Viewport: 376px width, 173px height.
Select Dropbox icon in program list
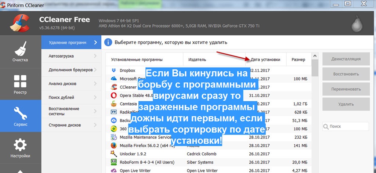click(114, 71)
